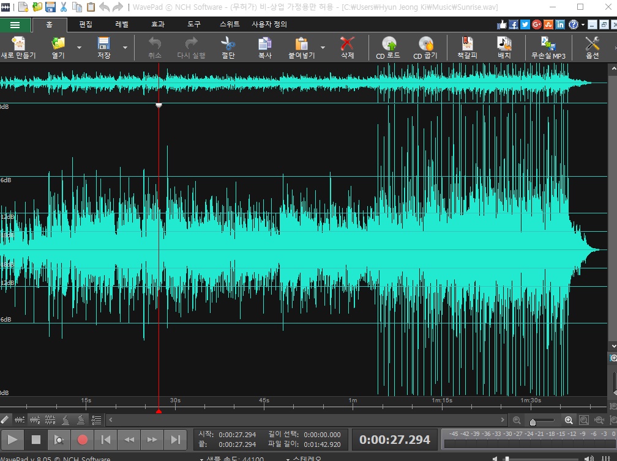Open a file with the 열기 button
The height and width of the screenshot is (461, 617).
pos(58,48)
